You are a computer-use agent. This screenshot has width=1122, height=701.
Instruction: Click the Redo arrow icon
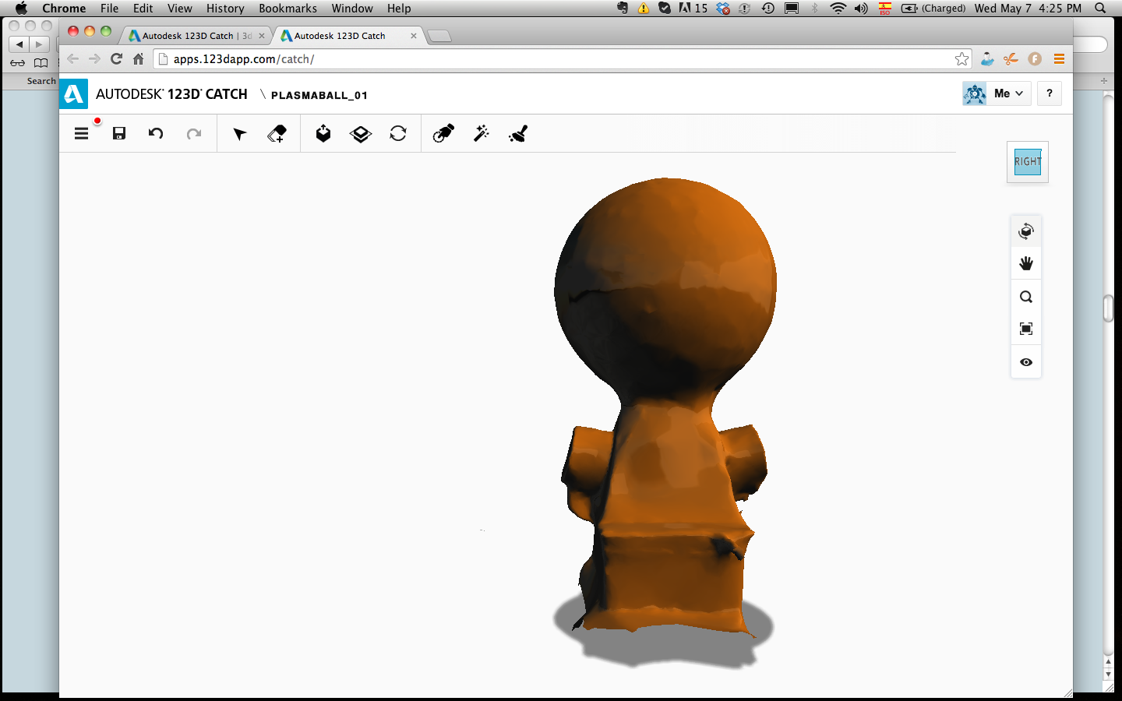194,133
